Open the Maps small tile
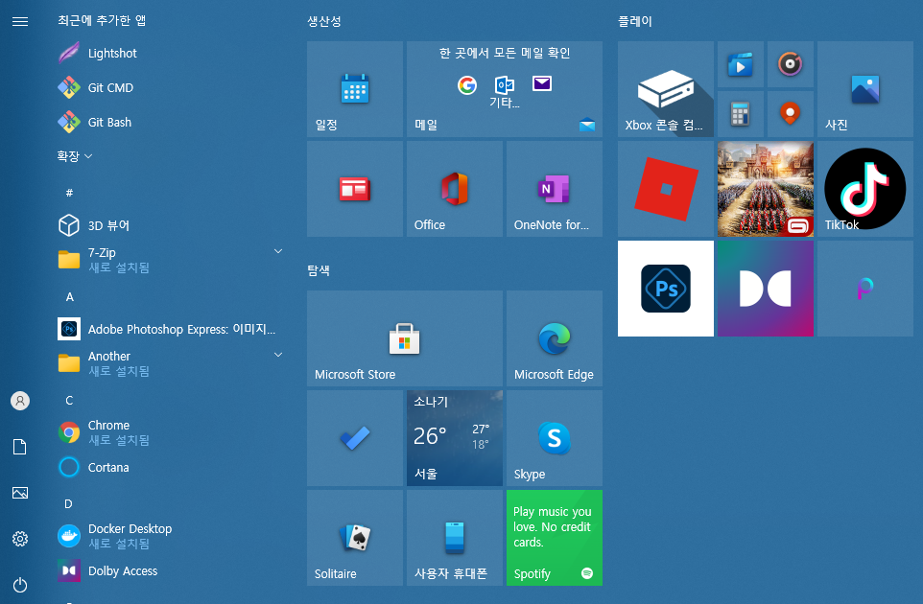Image resolution: width=923 pixels, height=604 pixels. (x=791, y=114)
